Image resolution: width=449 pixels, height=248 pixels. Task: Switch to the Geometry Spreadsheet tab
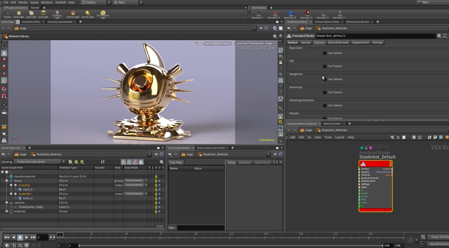[60, 22]
